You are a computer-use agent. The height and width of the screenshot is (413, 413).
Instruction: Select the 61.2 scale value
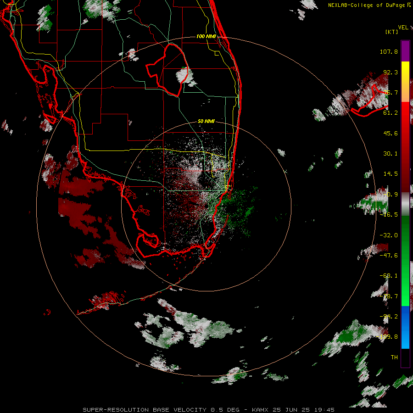391,113
